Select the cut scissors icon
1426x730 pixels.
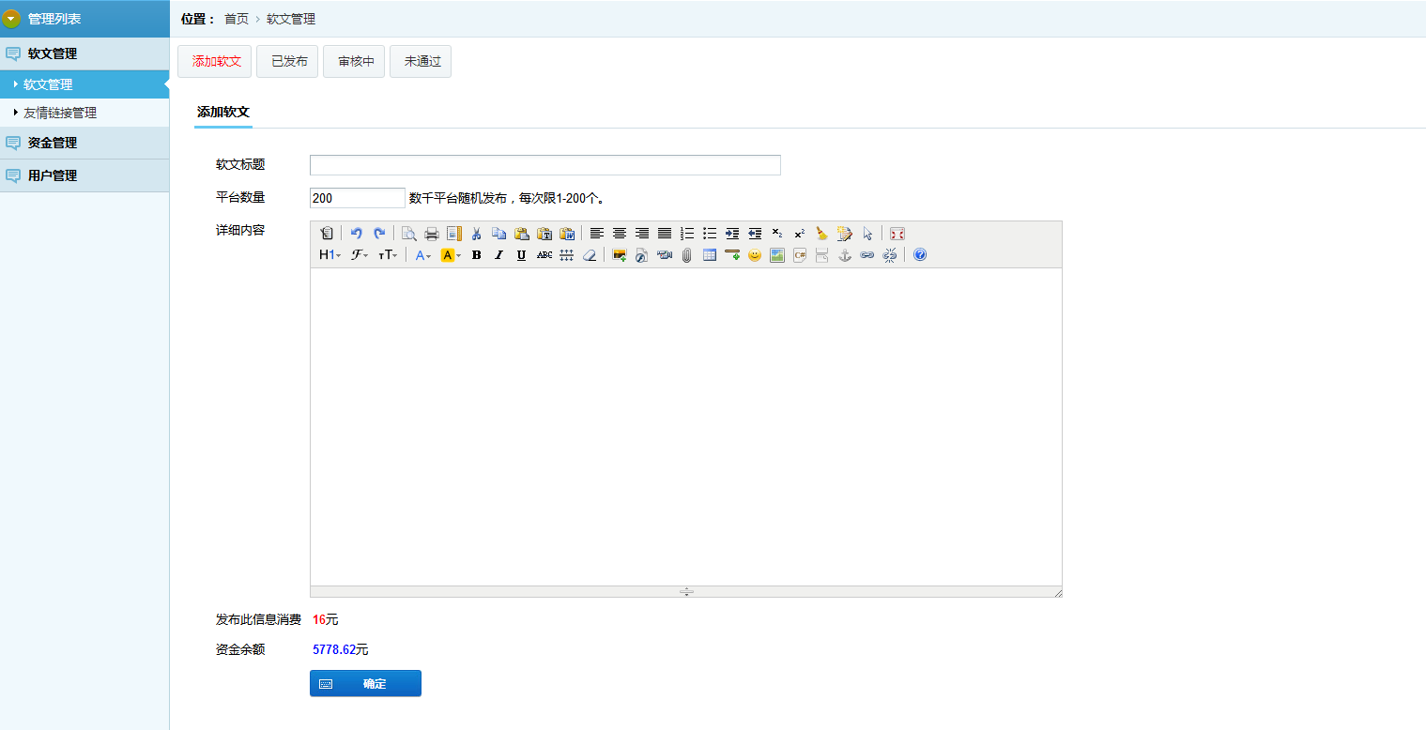pyautogui.click(x=477, y=234)
